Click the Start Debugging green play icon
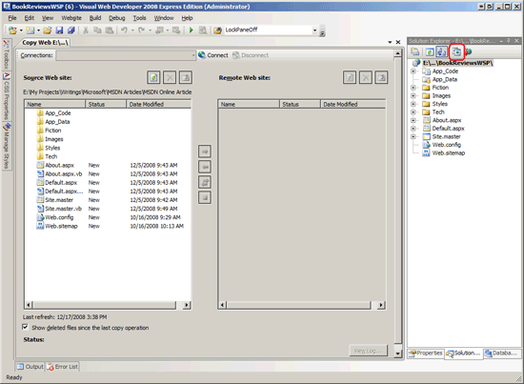 191,30
